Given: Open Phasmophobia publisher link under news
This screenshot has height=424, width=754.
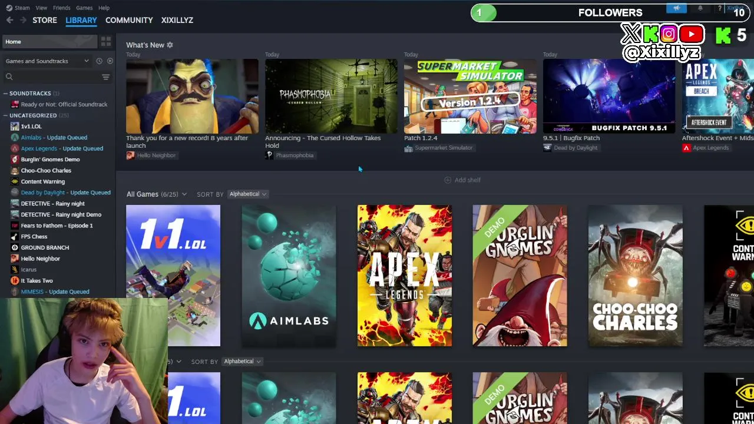Looking at the screenshot, I should tap(290, 155).
